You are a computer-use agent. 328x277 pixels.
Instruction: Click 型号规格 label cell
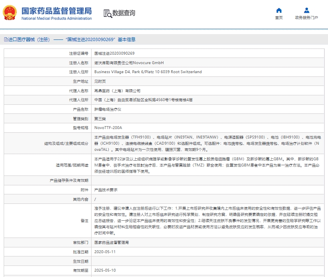(x=48, y=128)
